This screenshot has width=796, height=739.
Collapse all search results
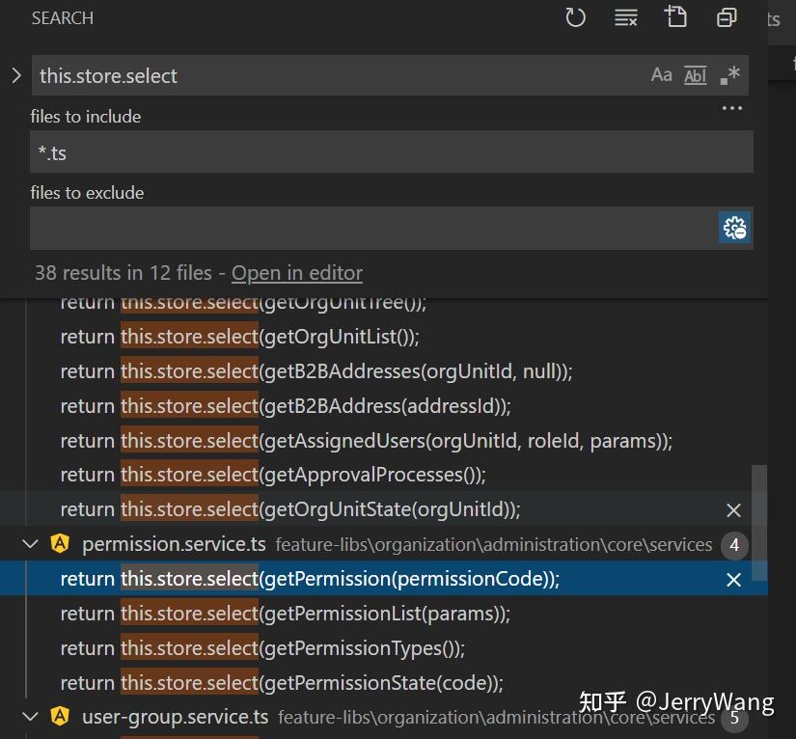pyautogui.click(x=726, y=16)
